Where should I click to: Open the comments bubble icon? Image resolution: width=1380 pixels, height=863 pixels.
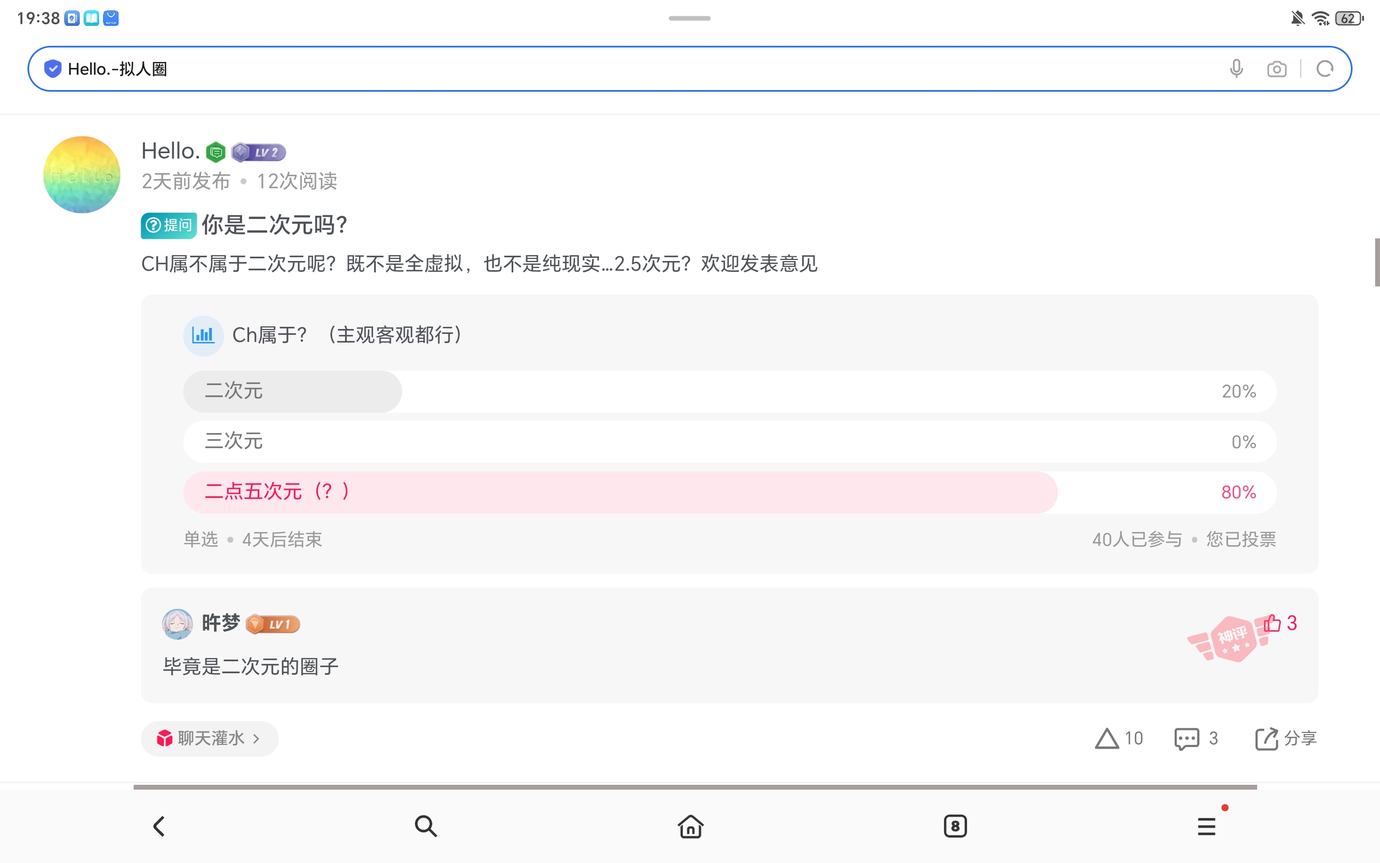1186,738
